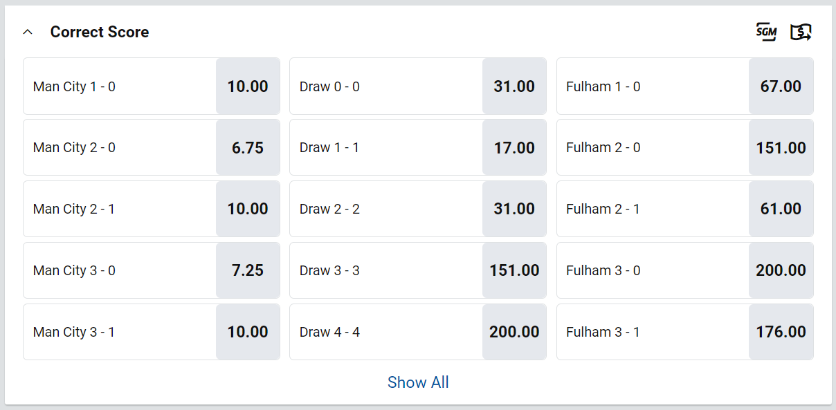Choose Draw 2 - 2 outcome
The image size is (836, 410).
point(418,209)
